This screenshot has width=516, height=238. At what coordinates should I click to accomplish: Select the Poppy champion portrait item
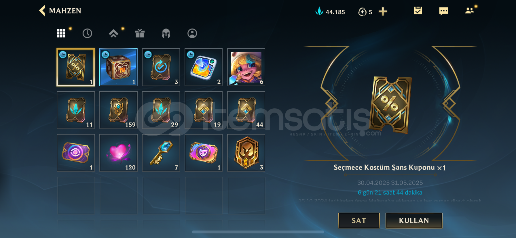[x=246, y=67]
